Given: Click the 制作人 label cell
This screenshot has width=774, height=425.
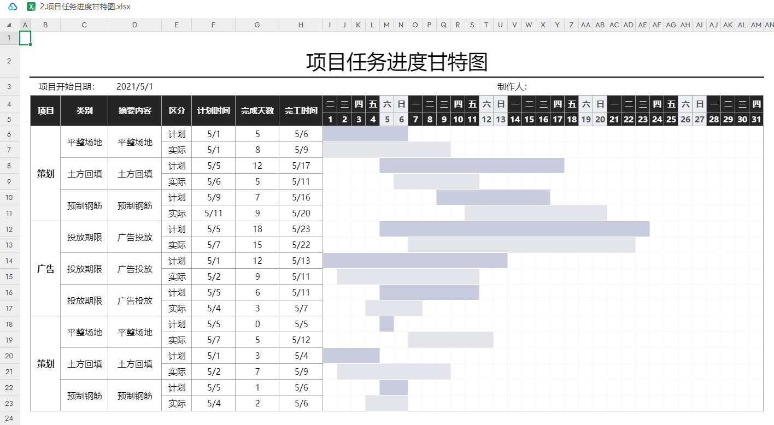Looking at the screenshot, I should [x=512, y=87].
